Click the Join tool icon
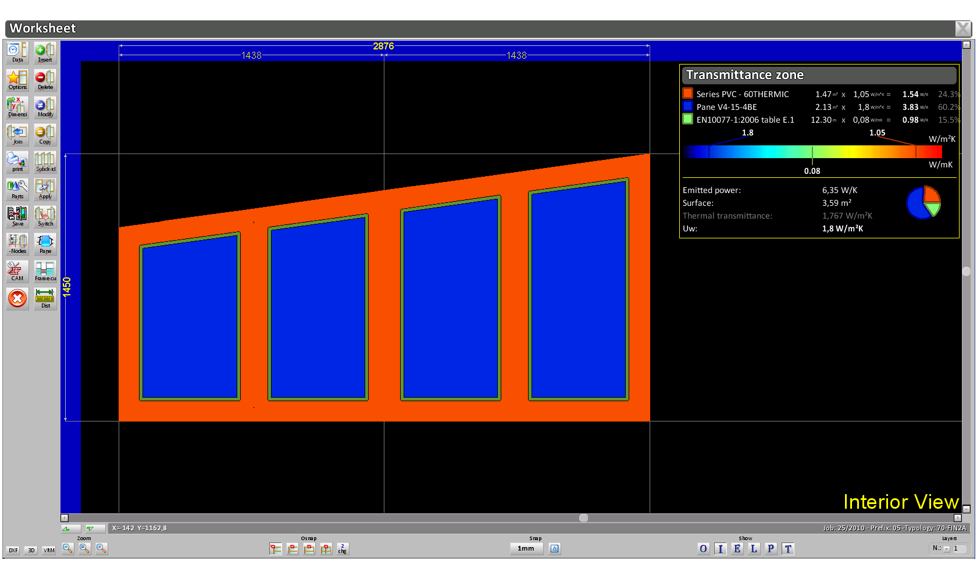This screenshot has width=977, height=575. [17, 134]
